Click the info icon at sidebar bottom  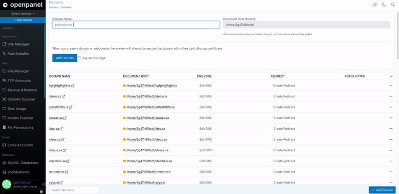click(x=41, y=192)
